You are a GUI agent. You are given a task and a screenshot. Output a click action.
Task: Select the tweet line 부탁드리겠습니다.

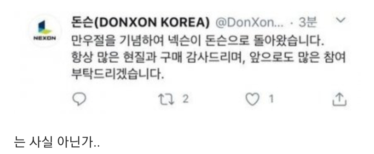118,74
